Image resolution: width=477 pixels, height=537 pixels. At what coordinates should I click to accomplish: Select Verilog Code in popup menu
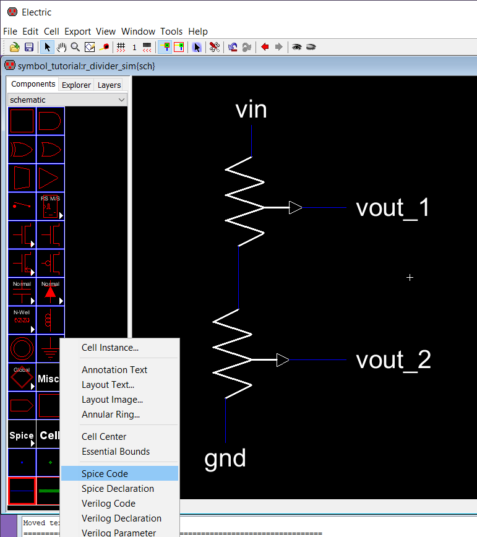pyautogui.click(x=120, y=504)
